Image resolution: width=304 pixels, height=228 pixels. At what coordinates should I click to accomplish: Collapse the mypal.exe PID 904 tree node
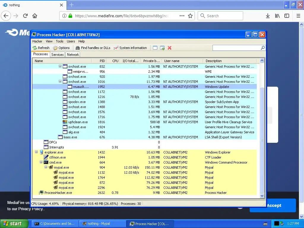pyautogui.click(x=46, y=167)
